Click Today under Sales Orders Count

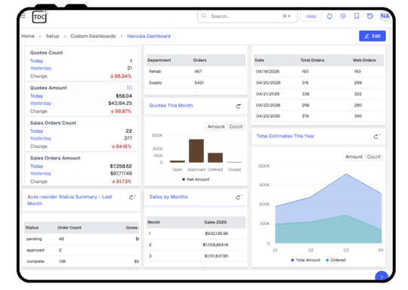tap(36, 131)
